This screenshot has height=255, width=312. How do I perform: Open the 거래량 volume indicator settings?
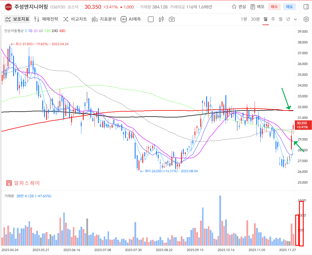click(9, 196)
